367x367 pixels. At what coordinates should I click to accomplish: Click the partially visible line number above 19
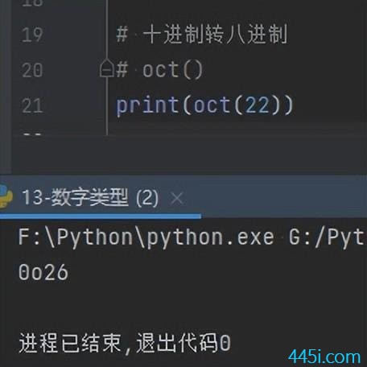coord(32,3)
